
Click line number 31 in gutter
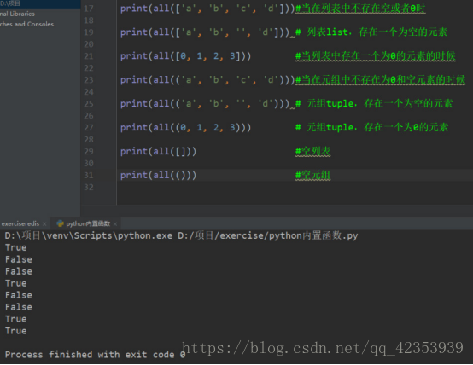89,175
